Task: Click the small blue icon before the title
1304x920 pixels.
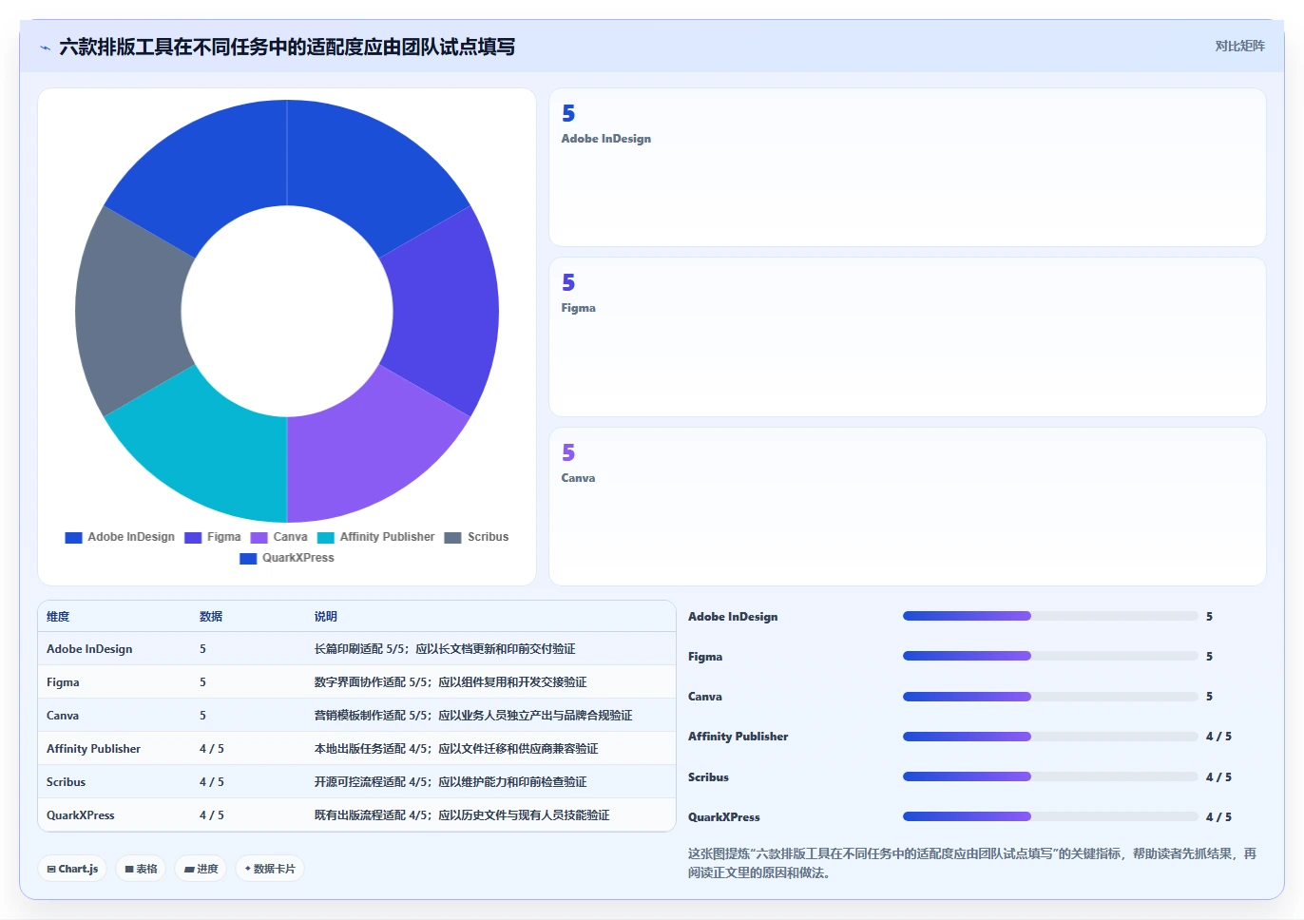Action: tap(45, 48)
